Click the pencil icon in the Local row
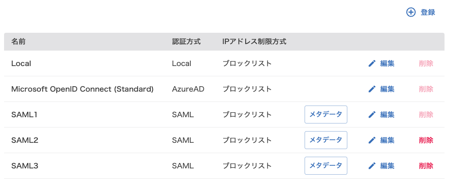 coord(372,63)
